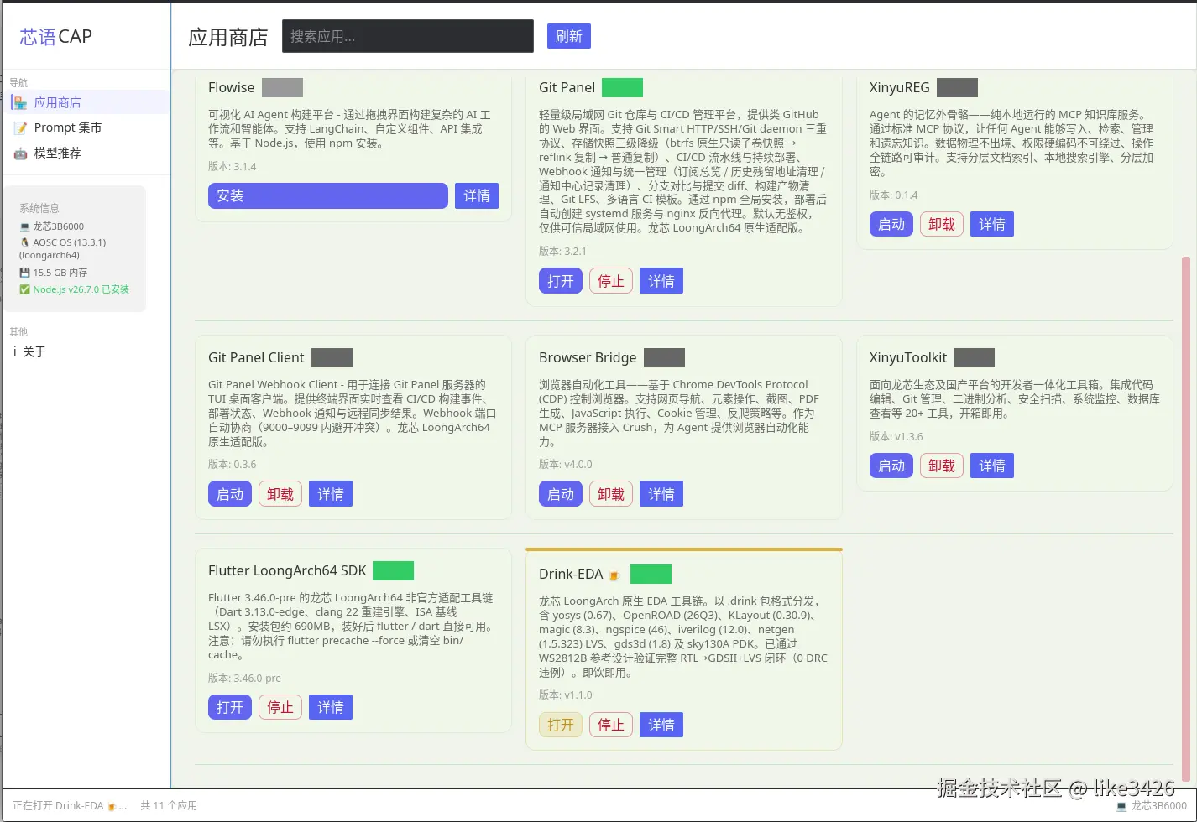Viewport: 1197px width, 822px height.
Task: Uninstall Browser Bridge
Action: pyautogui.click(x=611, y=494)
